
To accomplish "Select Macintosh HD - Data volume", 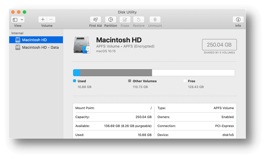I will 36,47.
